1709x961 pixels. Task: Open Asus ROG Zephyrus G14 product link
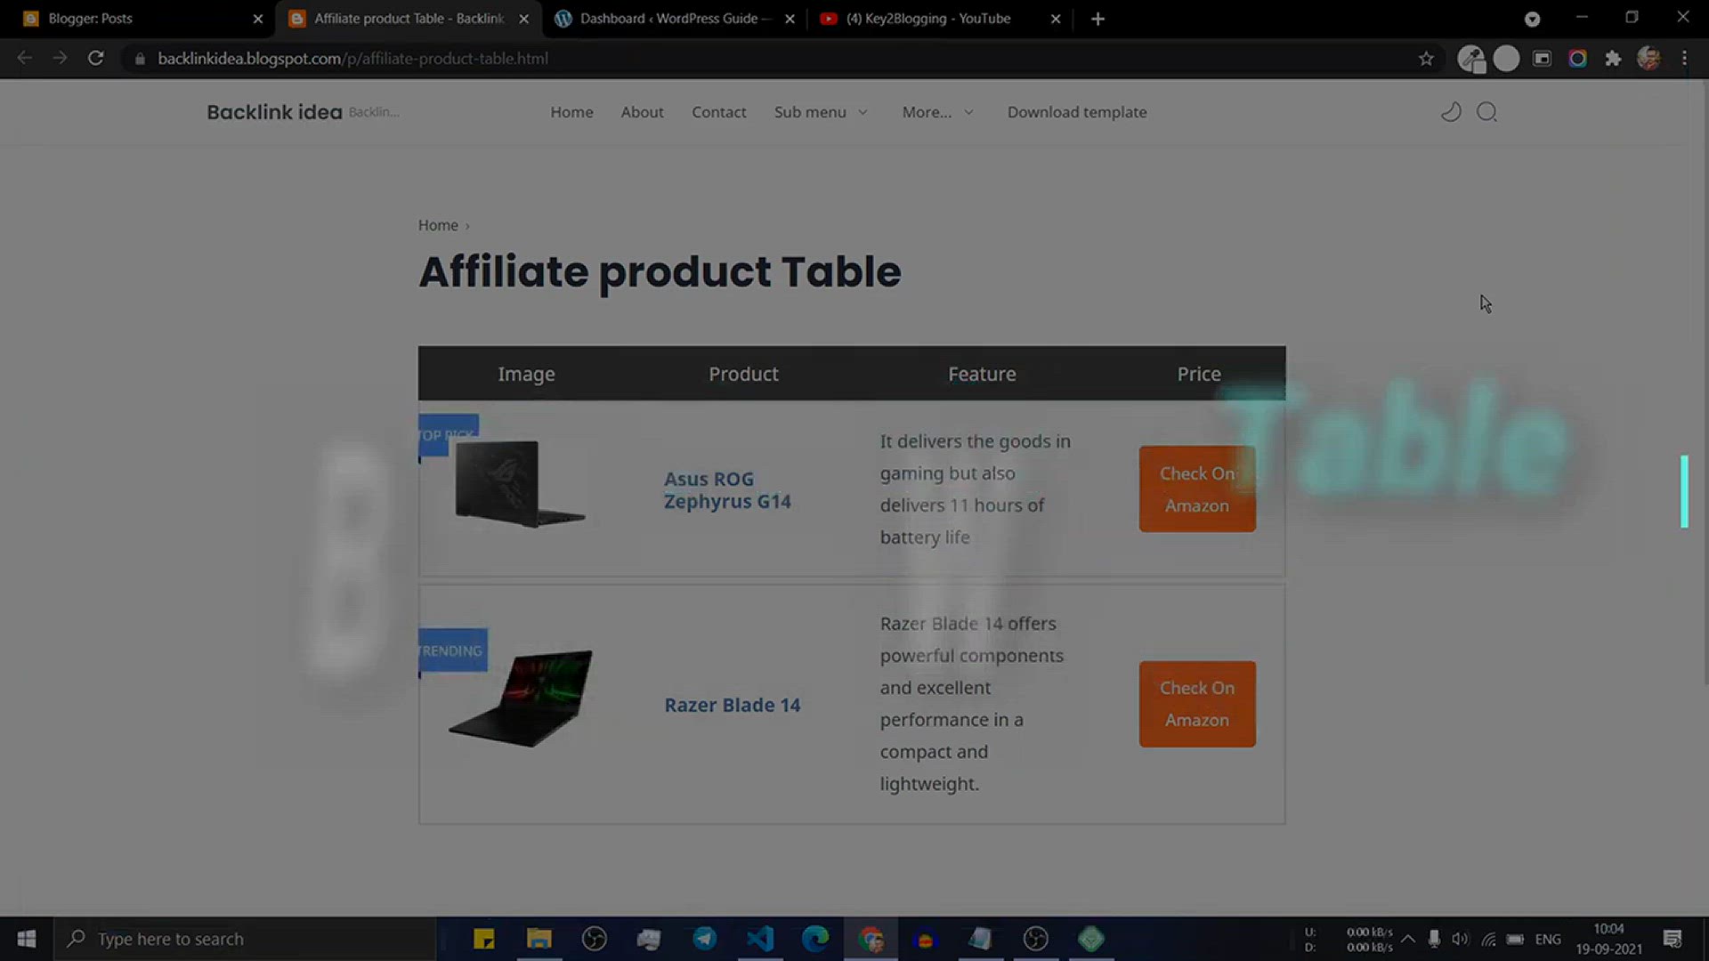pyautogui.click(x=727, y=490)
